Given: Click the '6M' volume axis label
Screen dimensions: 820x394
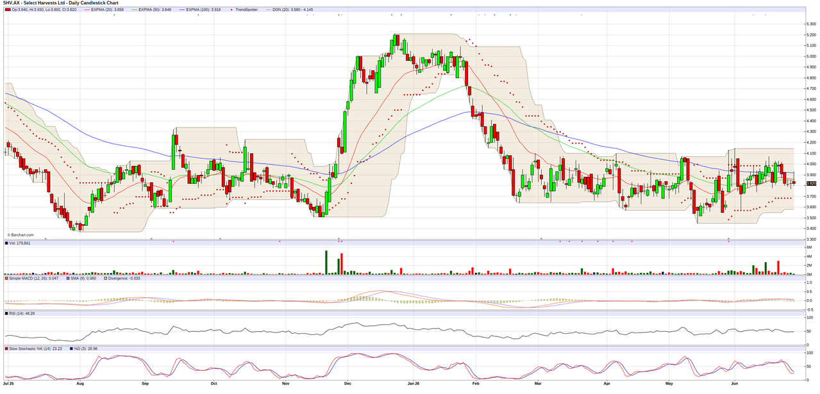Looking at the screenshot, I should (x=810, y=247).
